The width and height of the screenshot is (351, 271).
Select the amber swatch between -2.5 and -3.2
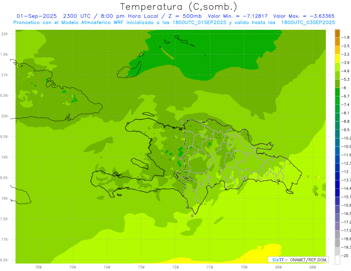(x=337, y=50)
